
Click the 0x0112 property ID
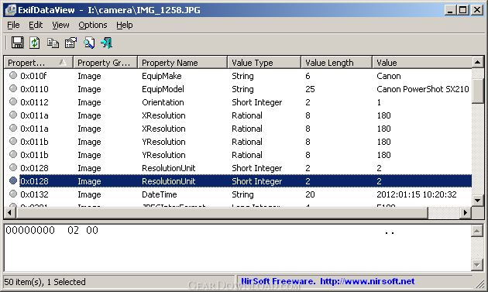click(34, 102)
